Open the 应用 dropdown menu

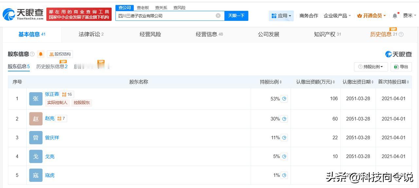pos(281,16)
